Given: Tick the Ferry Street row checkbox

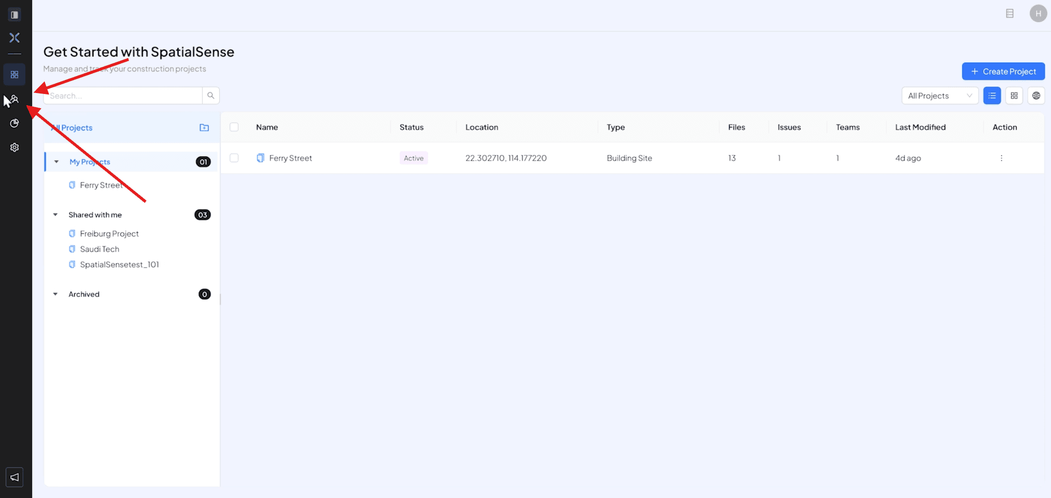Looking at the screenshot, I should (234, 158).
